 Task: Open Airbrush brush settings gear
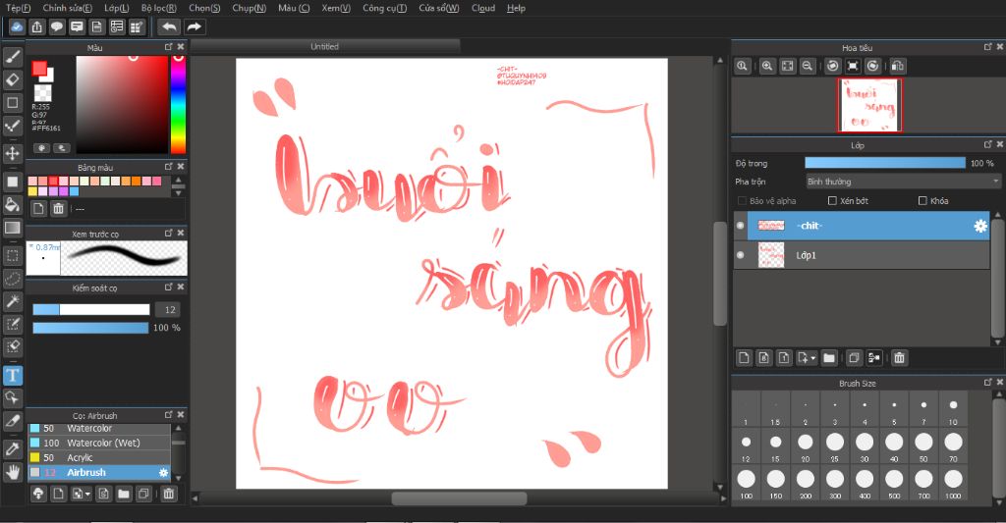tap(164, 472)
